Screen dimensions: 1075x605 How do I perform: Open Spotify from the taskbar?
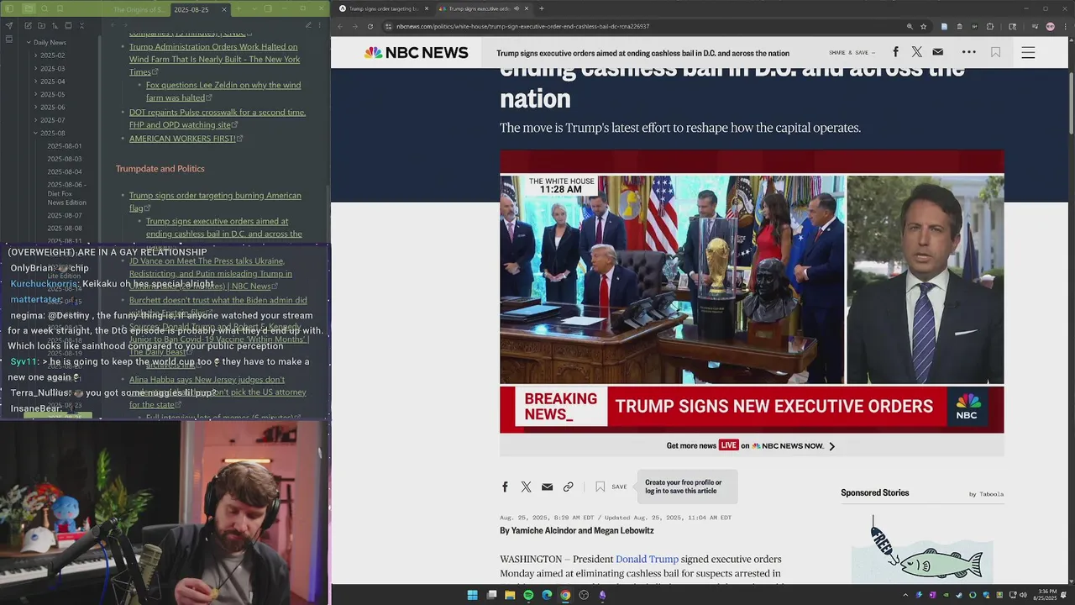528,595
